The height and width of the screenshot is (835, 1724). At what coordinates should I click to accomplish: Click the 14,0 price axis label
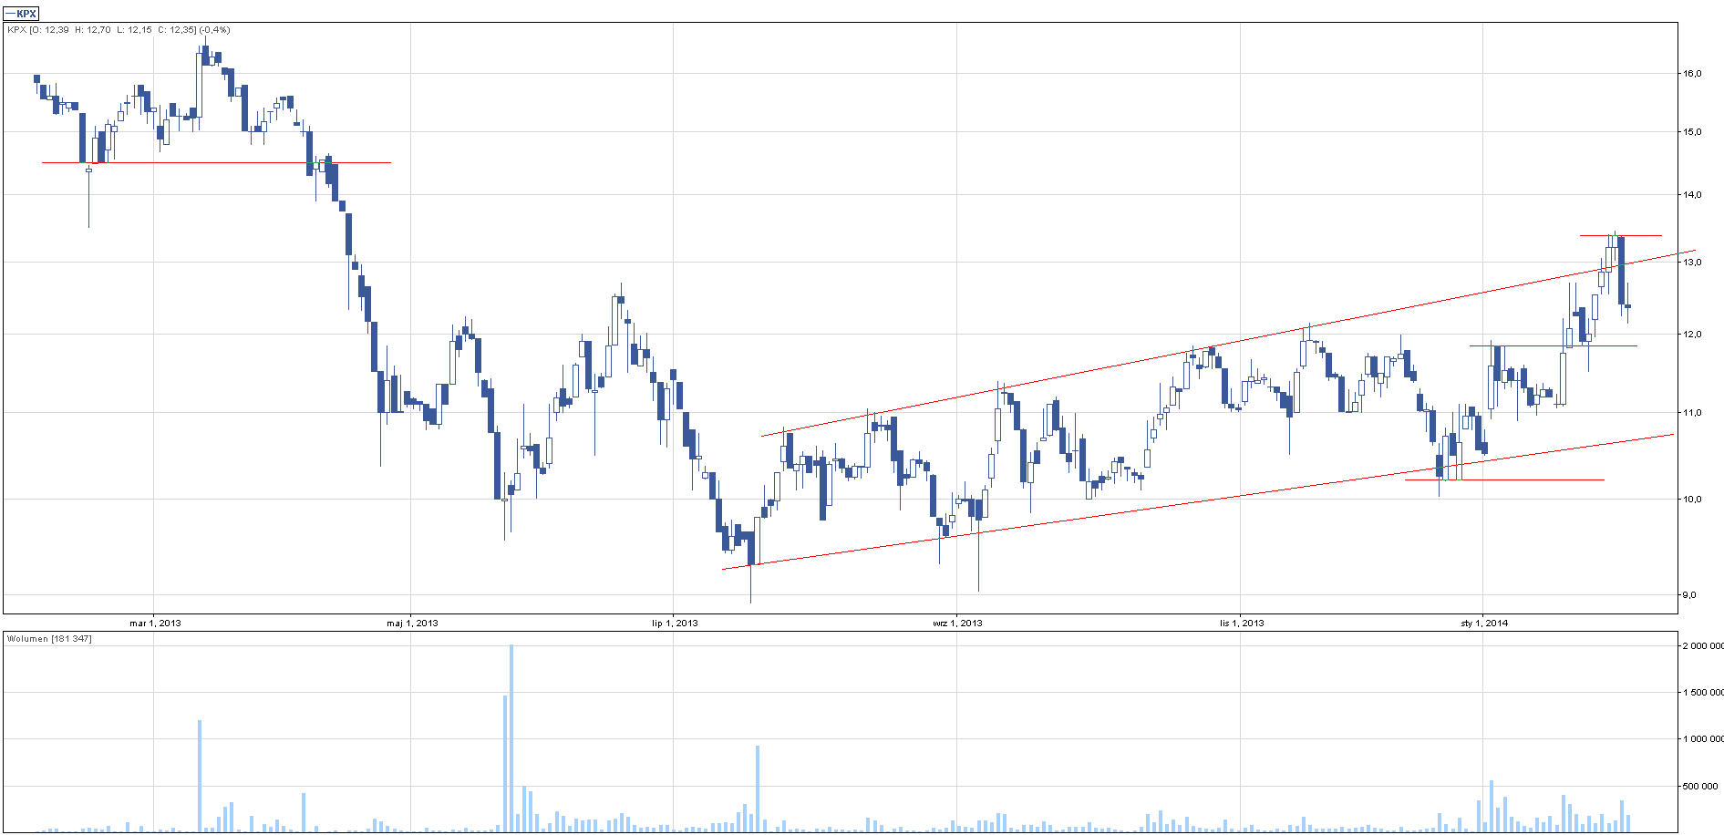click(x=1692, y=195)
